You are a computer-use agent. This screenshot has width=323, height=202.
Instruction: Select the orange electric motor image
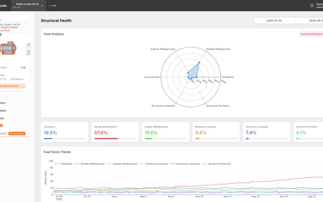point(8,48)
